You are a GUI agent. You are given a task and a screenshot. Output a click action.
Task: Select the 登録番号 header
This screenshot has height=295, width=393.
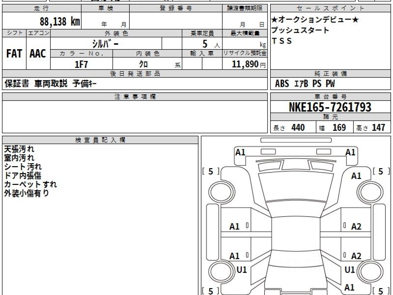(x=176, y=9)
